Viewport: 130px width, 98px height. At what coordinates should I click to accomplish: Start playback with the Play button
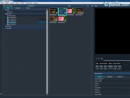pos(110,67)
